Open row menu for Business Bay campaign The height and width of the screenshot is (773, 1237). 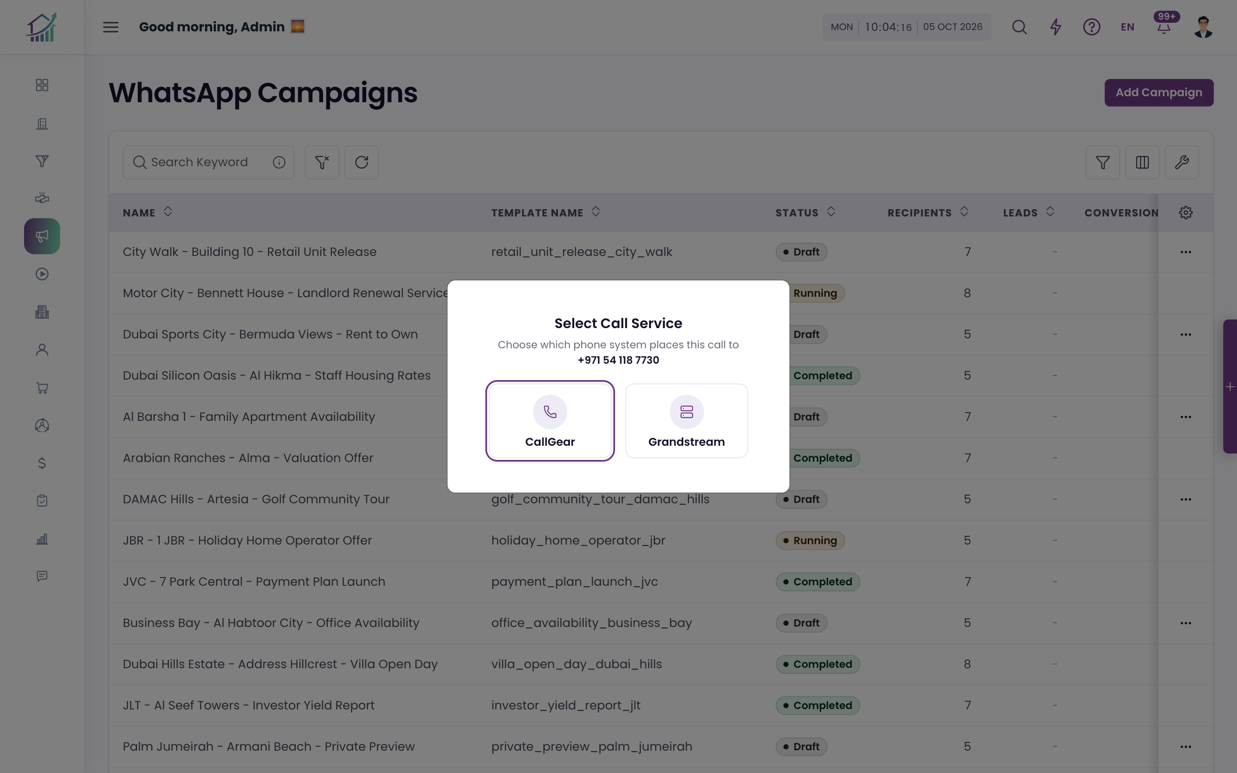(1186, 623)
